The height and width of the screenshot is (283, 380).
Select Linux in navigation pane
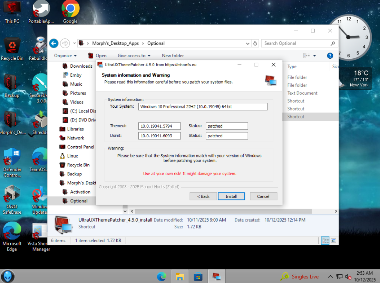pyautogui.click(x=69, y=156)
